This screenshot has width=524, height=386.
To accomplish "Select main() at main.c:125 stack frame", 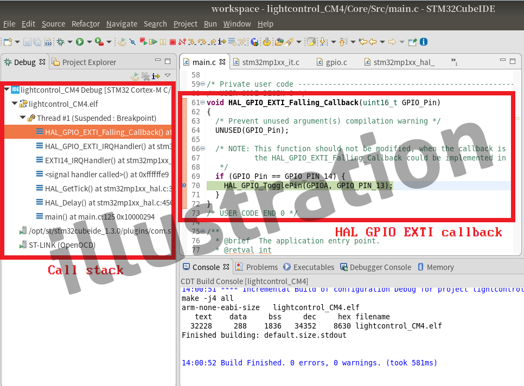I will [x=95, y=217].
